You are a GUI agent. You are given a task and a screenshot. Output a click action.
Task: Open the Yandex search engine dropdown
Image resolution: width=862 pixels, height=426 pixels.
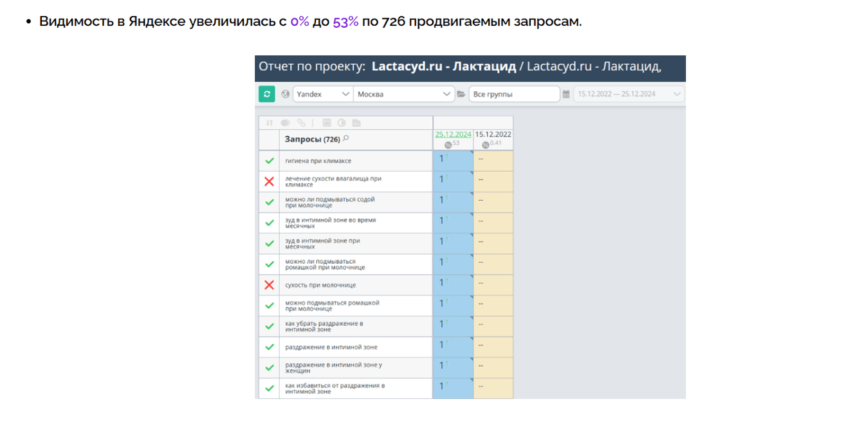(323, 94)
